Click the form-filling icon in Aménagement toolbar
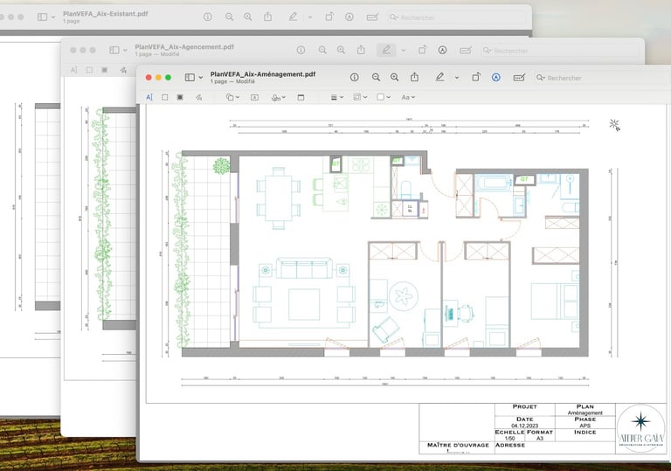This screenshot has height=471, width=671. 519,78
